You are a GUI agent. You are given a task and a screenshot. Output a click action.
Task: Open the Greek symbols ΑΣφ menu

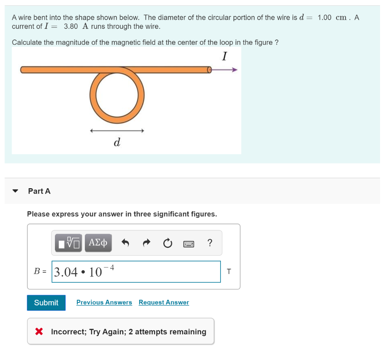coord(98,243)
